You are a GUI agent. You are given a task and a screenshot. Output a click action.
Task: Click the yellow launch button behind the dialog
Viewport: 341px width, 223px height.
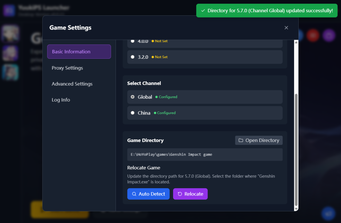60,209
